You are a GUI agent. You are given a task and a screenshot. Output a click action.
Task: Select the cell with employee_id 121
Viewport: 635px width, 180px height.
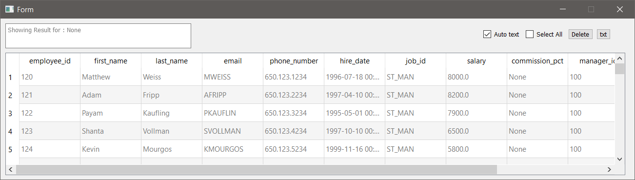[x=50, y=95]
